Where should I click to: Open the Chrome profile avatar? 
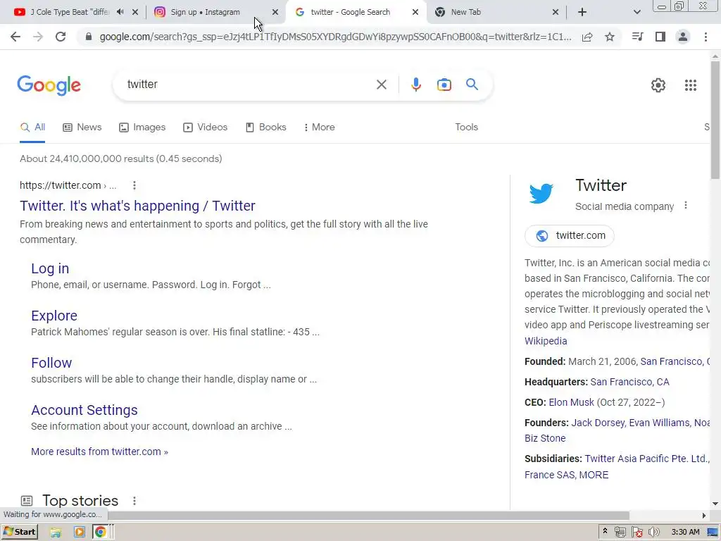pos(683,37)
